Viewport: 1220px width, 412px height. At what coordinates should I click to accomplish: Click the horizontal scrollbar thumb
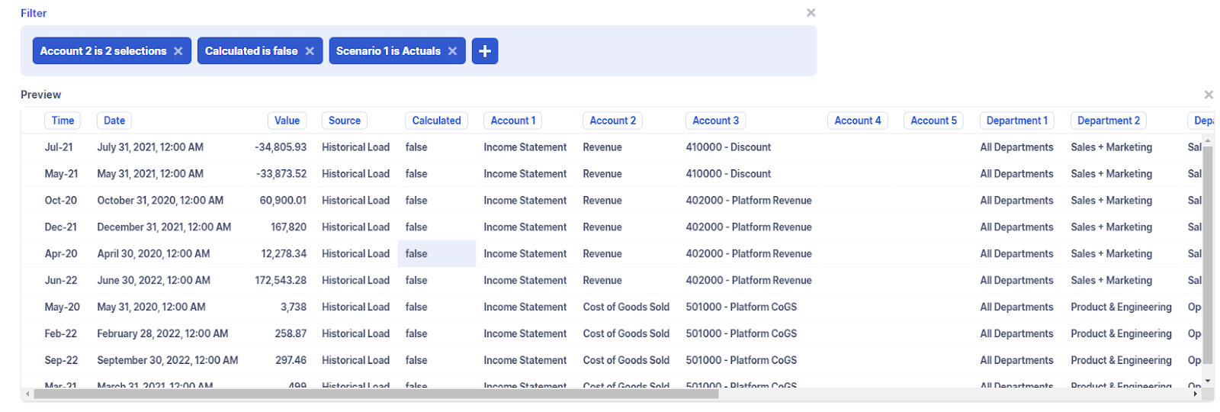376,394
